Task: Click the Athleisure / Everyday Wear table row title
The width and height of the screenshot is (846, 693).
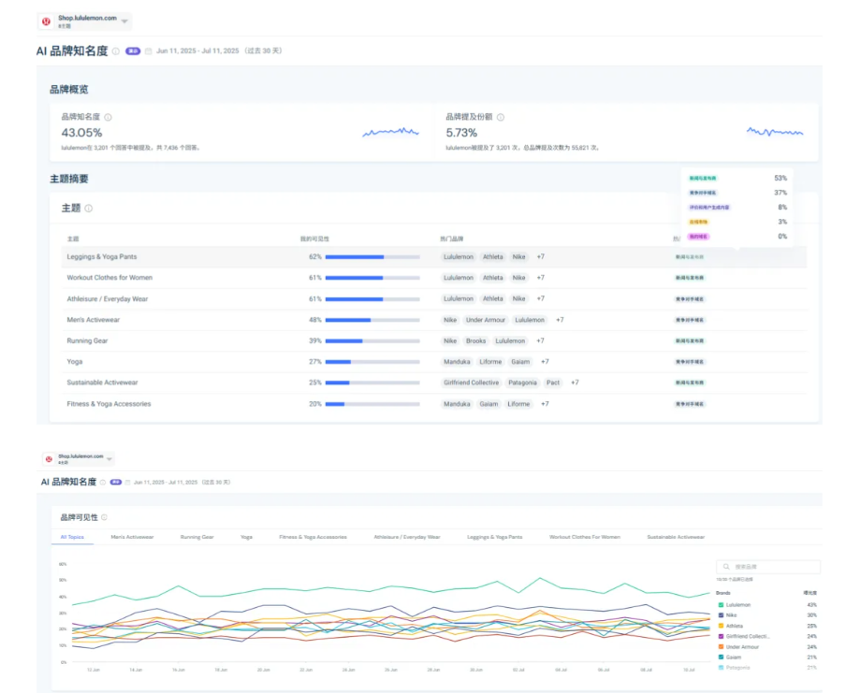Action: (108, 298)
